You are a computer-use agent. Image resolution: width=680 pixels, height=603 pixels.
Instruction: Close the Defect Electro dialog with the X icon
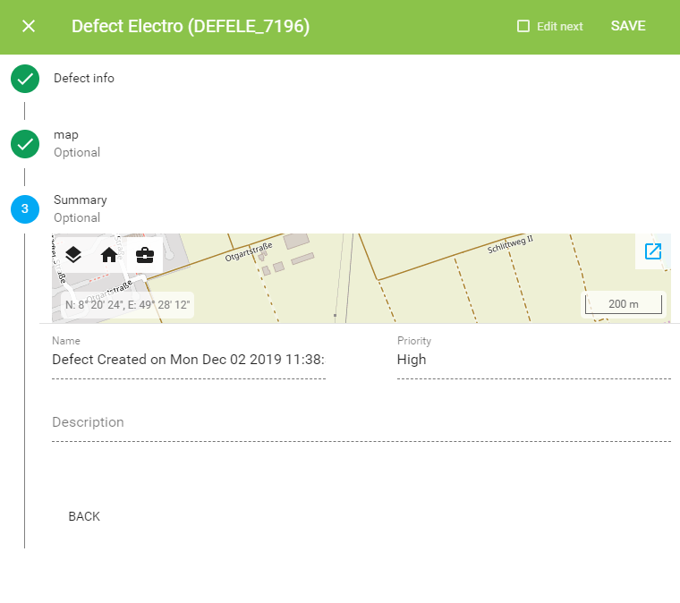coord(29,26)
